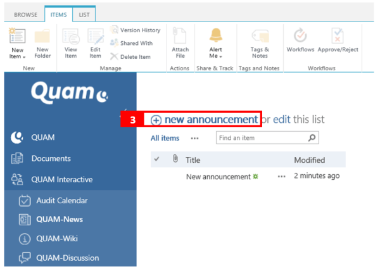This screenshot has width=380, height=271.
Task: Switch to the LIST ribbon tab
Action: click(x=84, y=13)
